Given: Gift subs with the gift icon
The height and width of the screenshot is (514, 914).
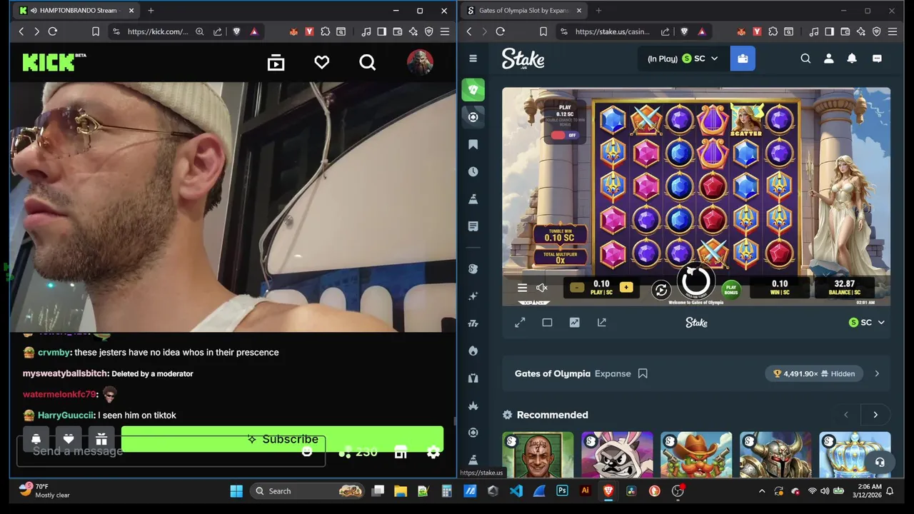Looking at the screenshot, I should (x=101, y=439).
